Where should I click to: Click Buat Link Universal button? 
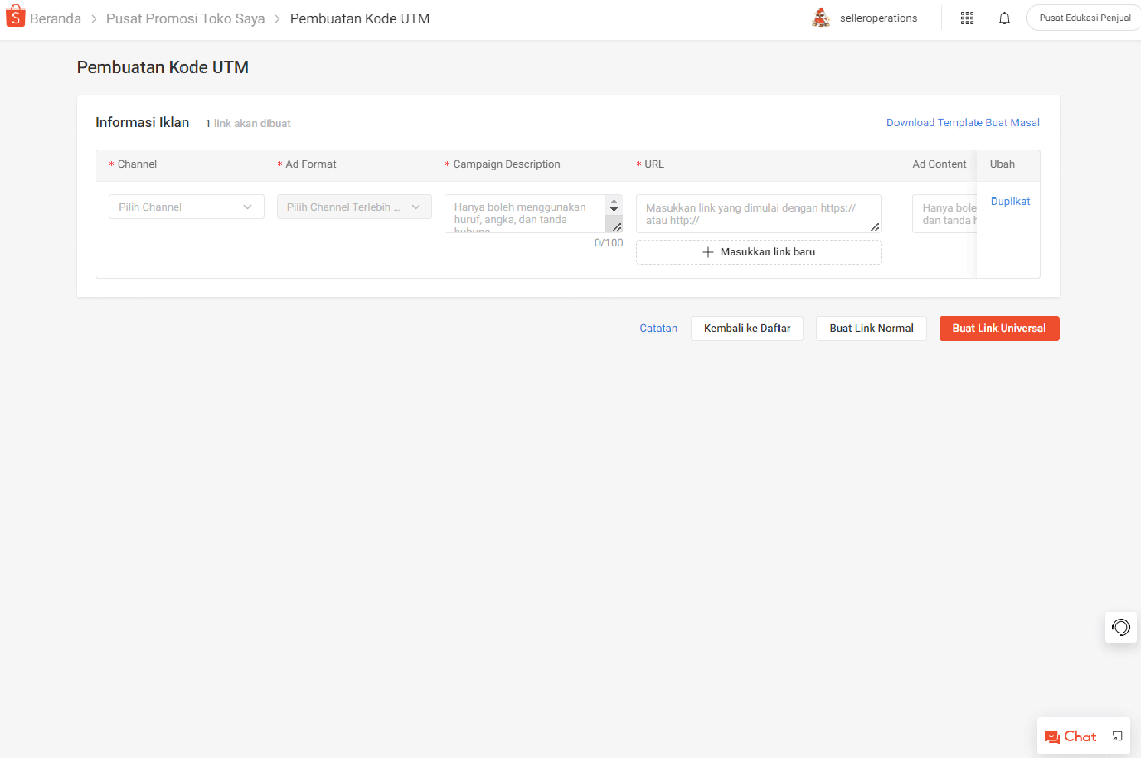tap(999, 328)
